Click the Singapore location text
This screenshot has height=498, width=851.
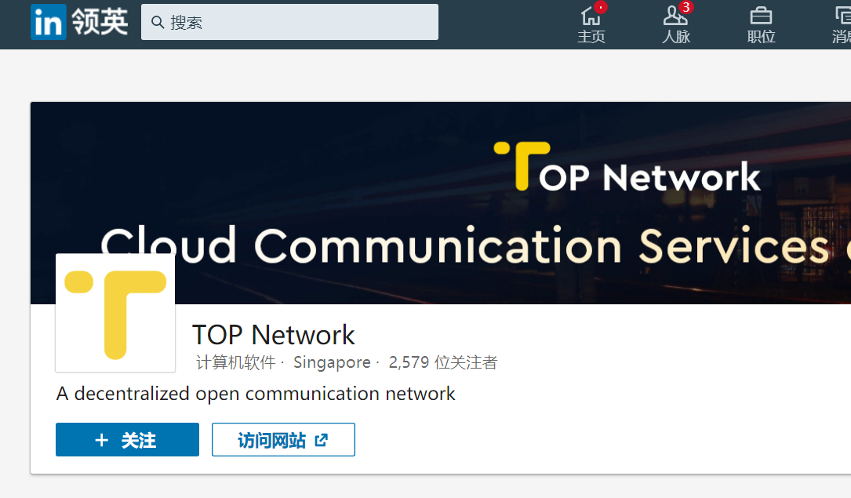point(332,362)
